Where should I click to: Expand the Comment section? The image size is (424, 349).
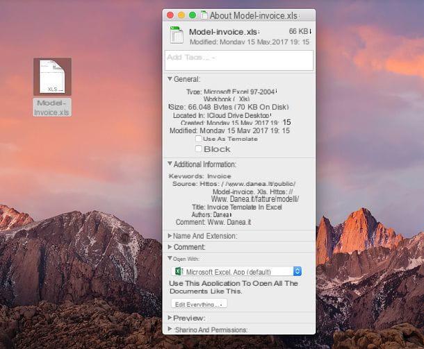coord(170,247)
